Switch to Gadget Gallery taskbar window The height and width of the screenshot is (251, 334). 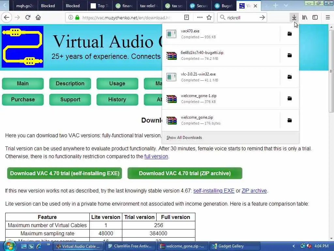(x=235, y=246)
